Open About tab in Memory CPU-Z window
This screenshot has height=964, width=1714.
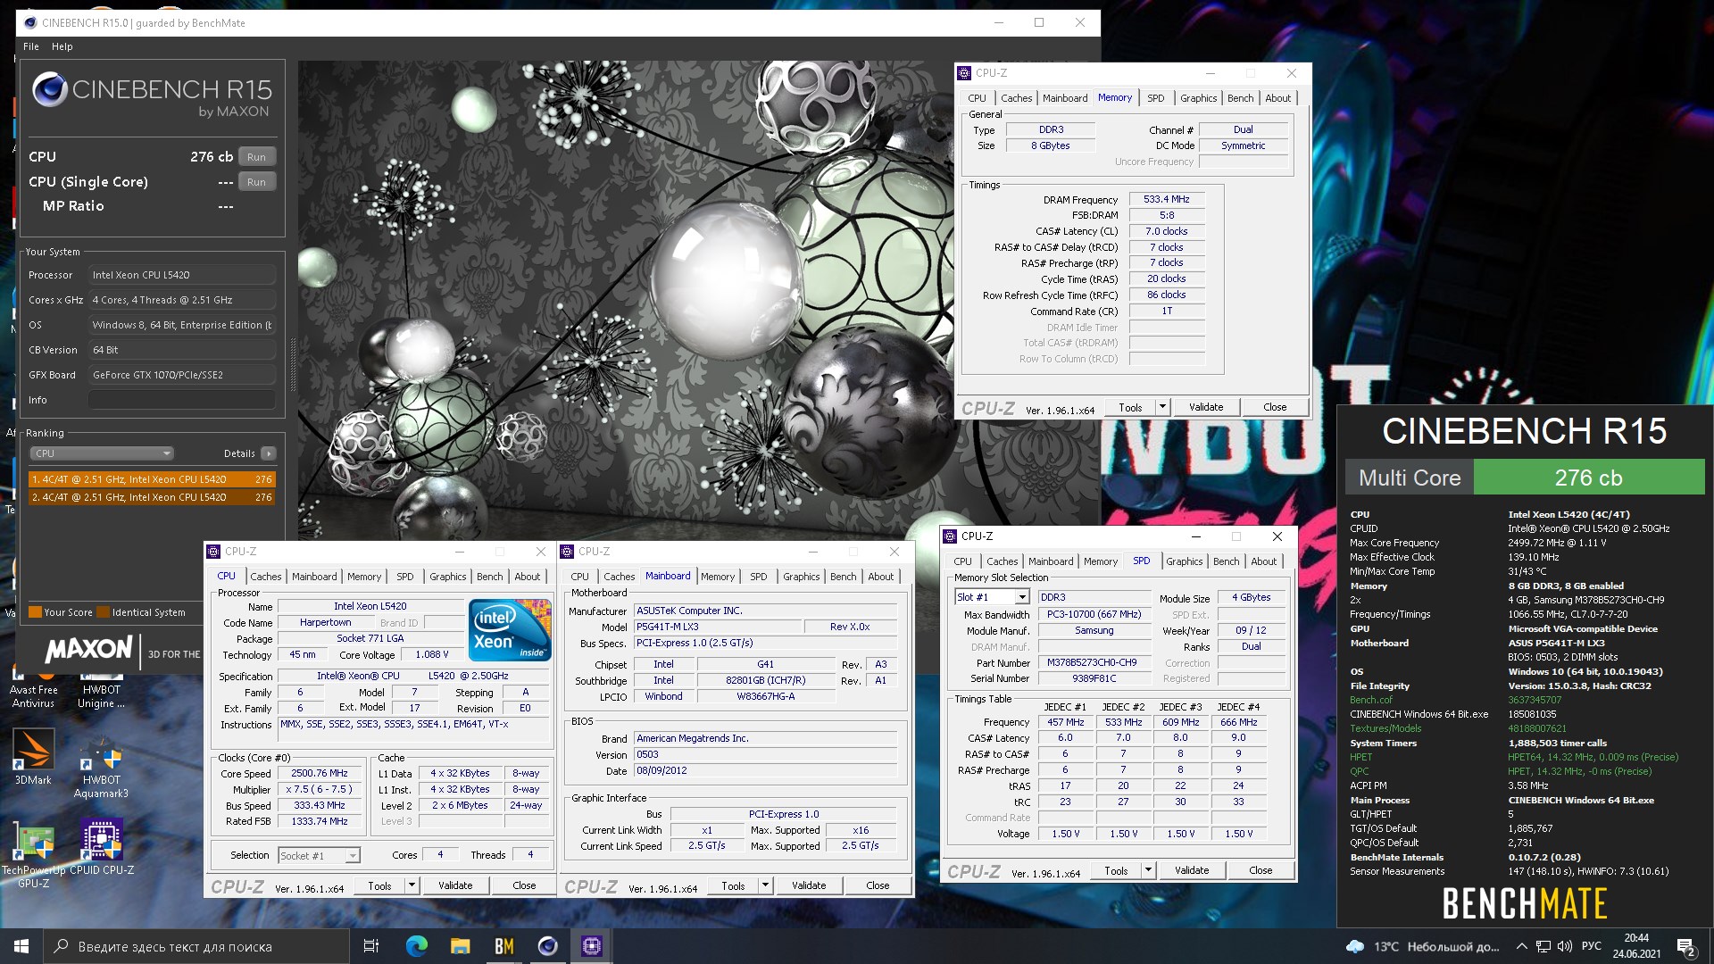tap(1278, 98)
